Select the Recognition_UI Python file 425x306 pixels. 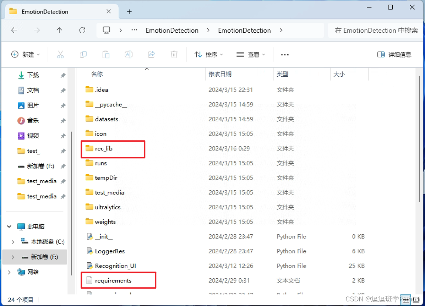click(x=115, y=266)
